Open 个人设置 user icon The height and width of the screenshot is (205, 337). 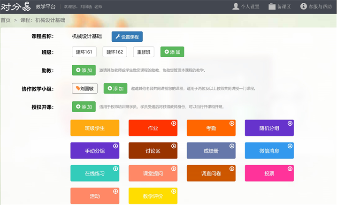click(236, 7)
